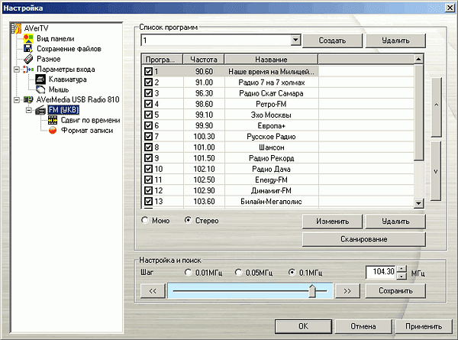Click the Програ... column header

163,60
